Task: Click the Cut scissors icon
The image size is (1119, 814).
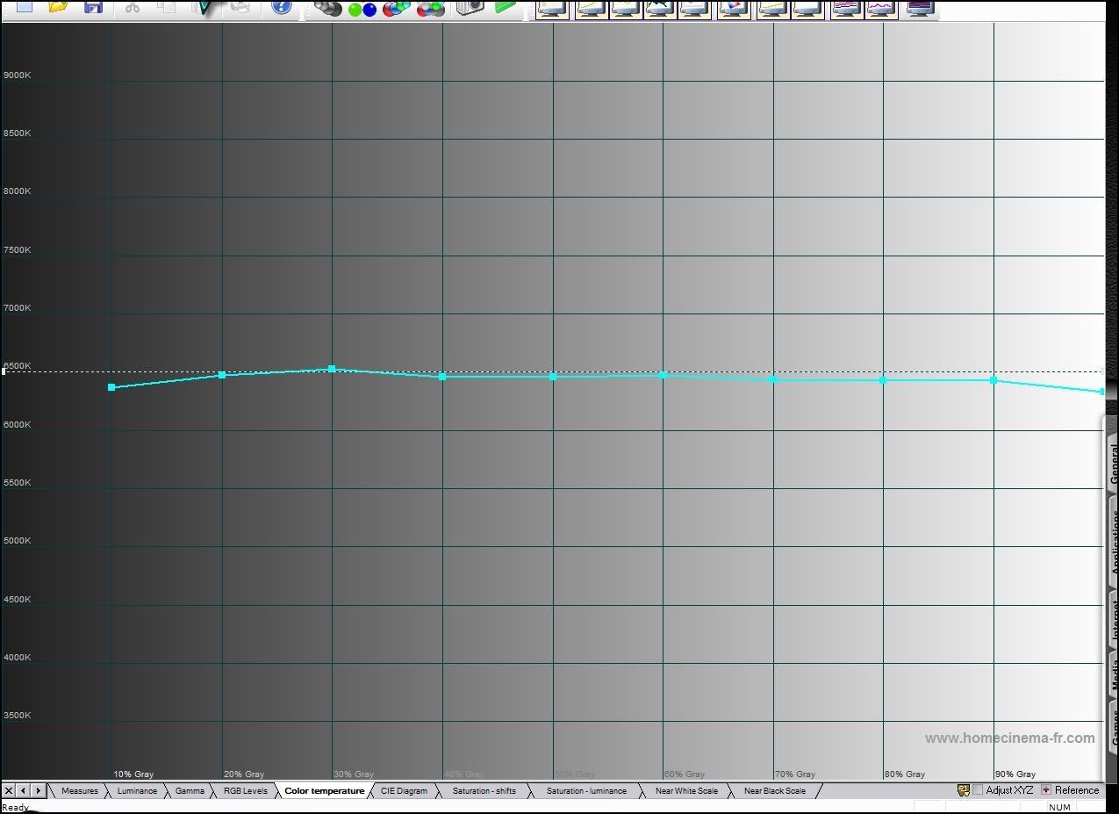Action: click(133, 7)
